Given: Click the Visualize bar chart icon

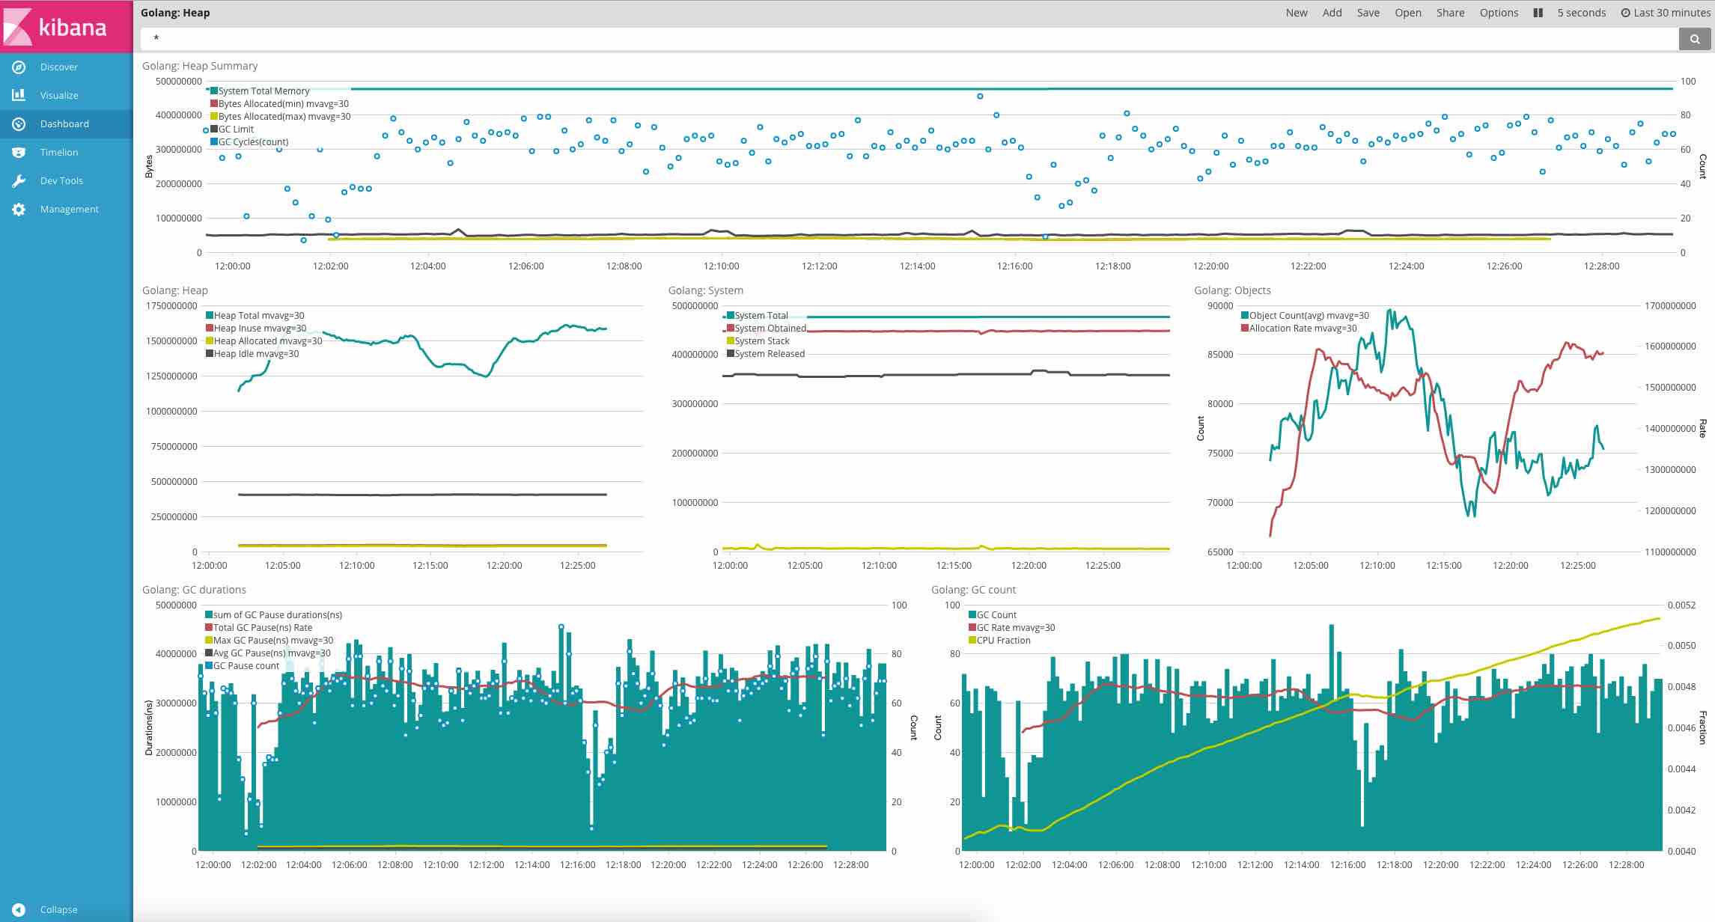Looking at the screenshot, I should tap(19, 95).
